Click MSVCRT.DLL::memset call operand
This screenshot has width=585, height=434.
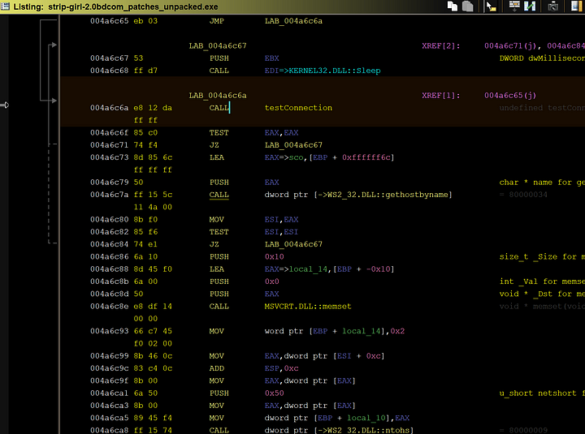point(308,306)
